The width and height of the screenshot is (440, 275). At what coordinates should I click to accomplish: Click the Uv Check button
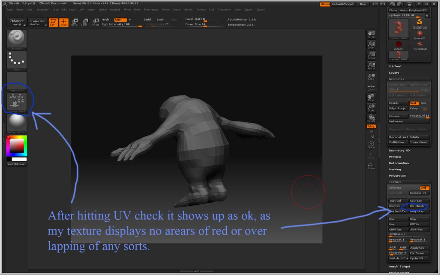[418, 206]
